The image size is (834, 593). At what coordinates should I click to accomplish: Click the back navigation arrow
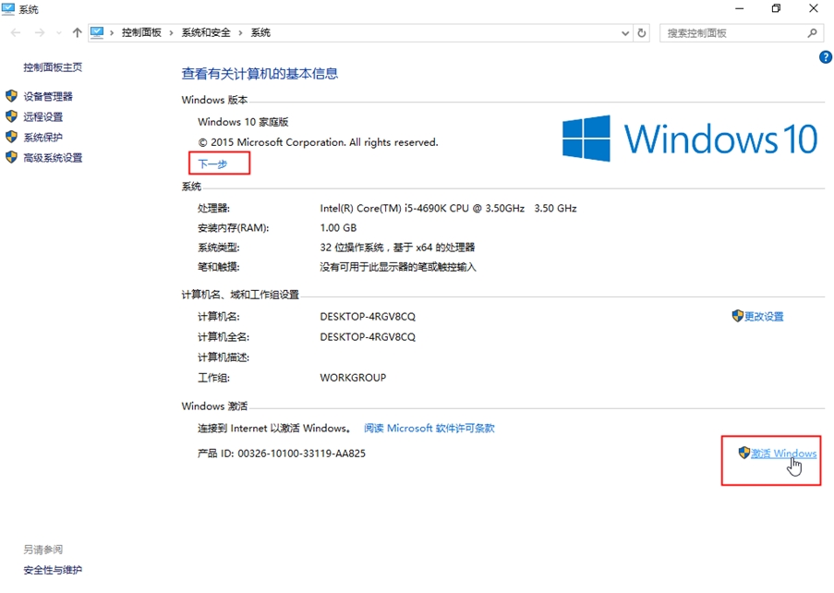[16, 33]
